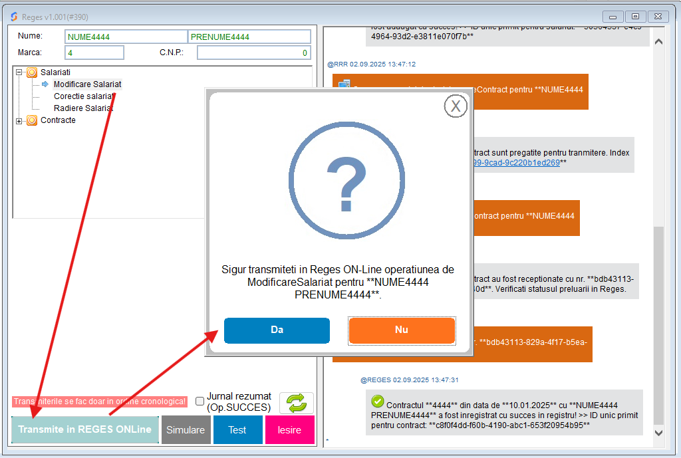Click the blue arrow icon beside Modificare Salariat
This screenshot has width=681, height=458.
tap(45, 84)
